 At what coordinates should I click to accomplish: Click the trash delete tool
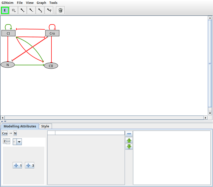click(60, 10)
